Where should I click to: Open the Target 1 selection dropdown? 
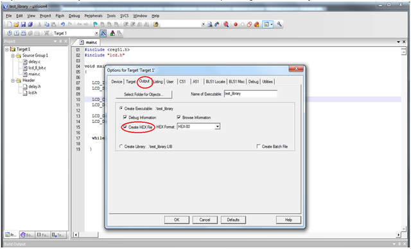[x=96, y=33]
